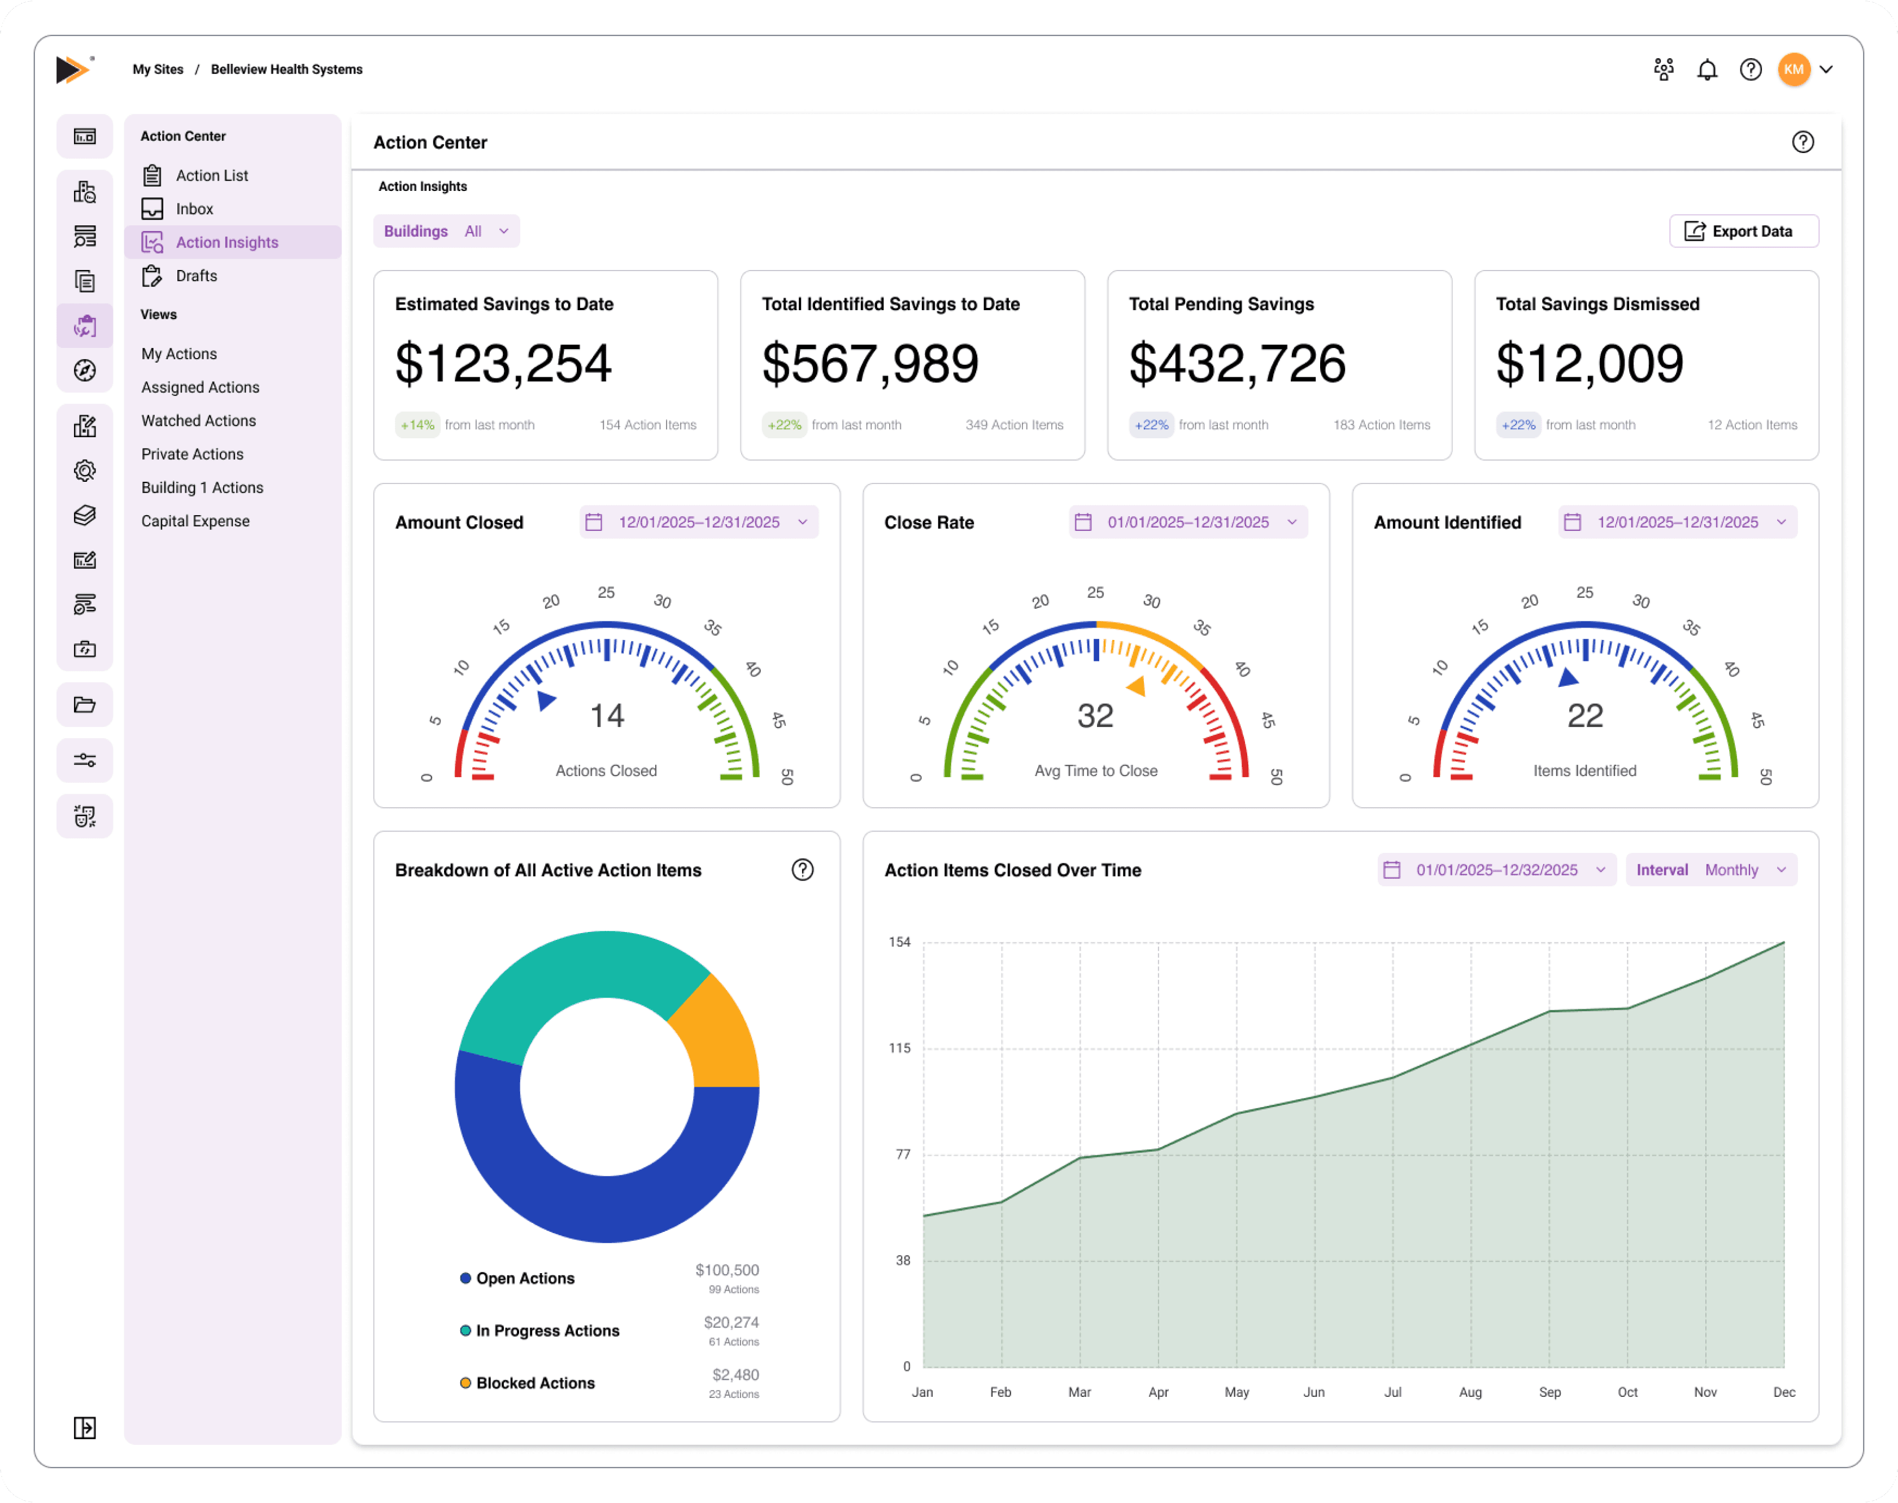Click the sliders settings icon in sidebar
The height and width of the screenshot is (1503, 1898).
point(85,760)
